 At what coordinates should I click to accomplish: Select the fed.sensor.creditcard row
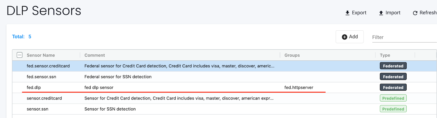(x=48, y=66)
